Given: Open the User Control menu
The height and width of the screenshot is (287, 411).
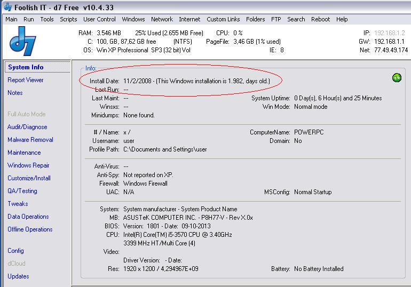Looking at the screenshot, I should point(99,19).
